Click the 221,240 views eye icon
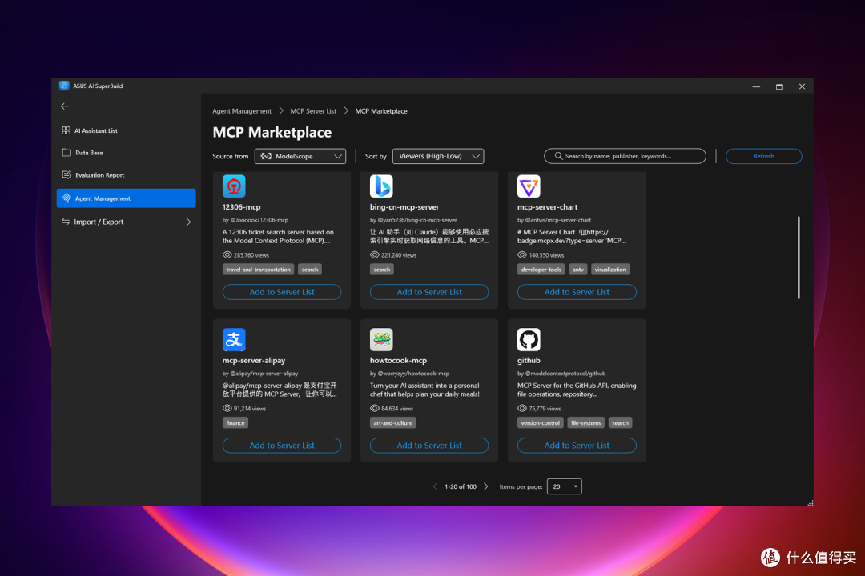The image size is (865, 576). click(x=375, y=254)
